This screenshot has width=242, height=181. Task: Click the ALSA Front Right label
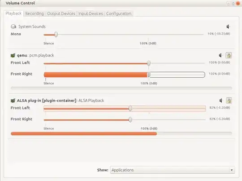tap(22, 119)
